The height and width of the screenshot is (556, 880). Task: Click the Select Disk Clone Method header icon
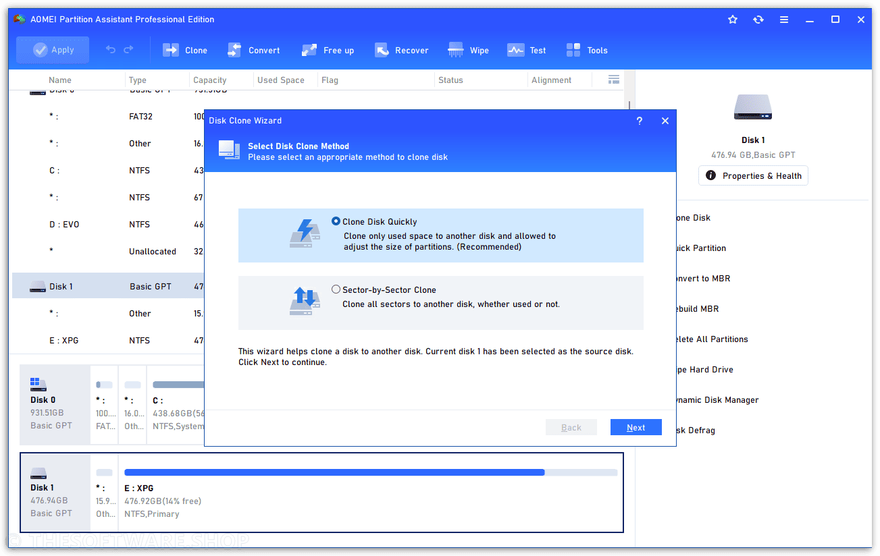[229, 150]
